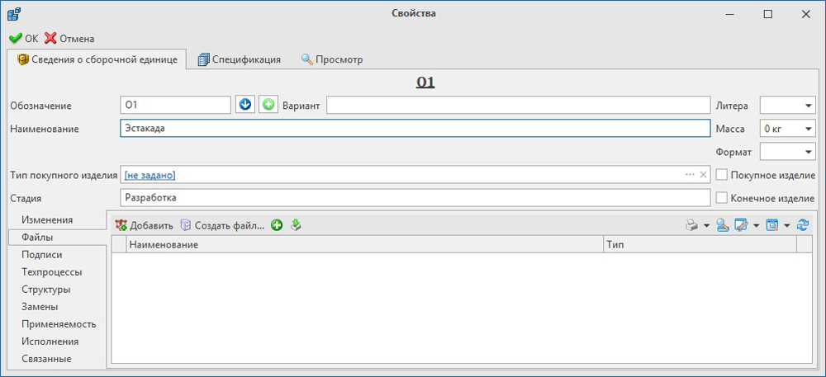Click the green download arrow in files toolbar
This screenshot has height=377, width=826.
pos(297,225)
